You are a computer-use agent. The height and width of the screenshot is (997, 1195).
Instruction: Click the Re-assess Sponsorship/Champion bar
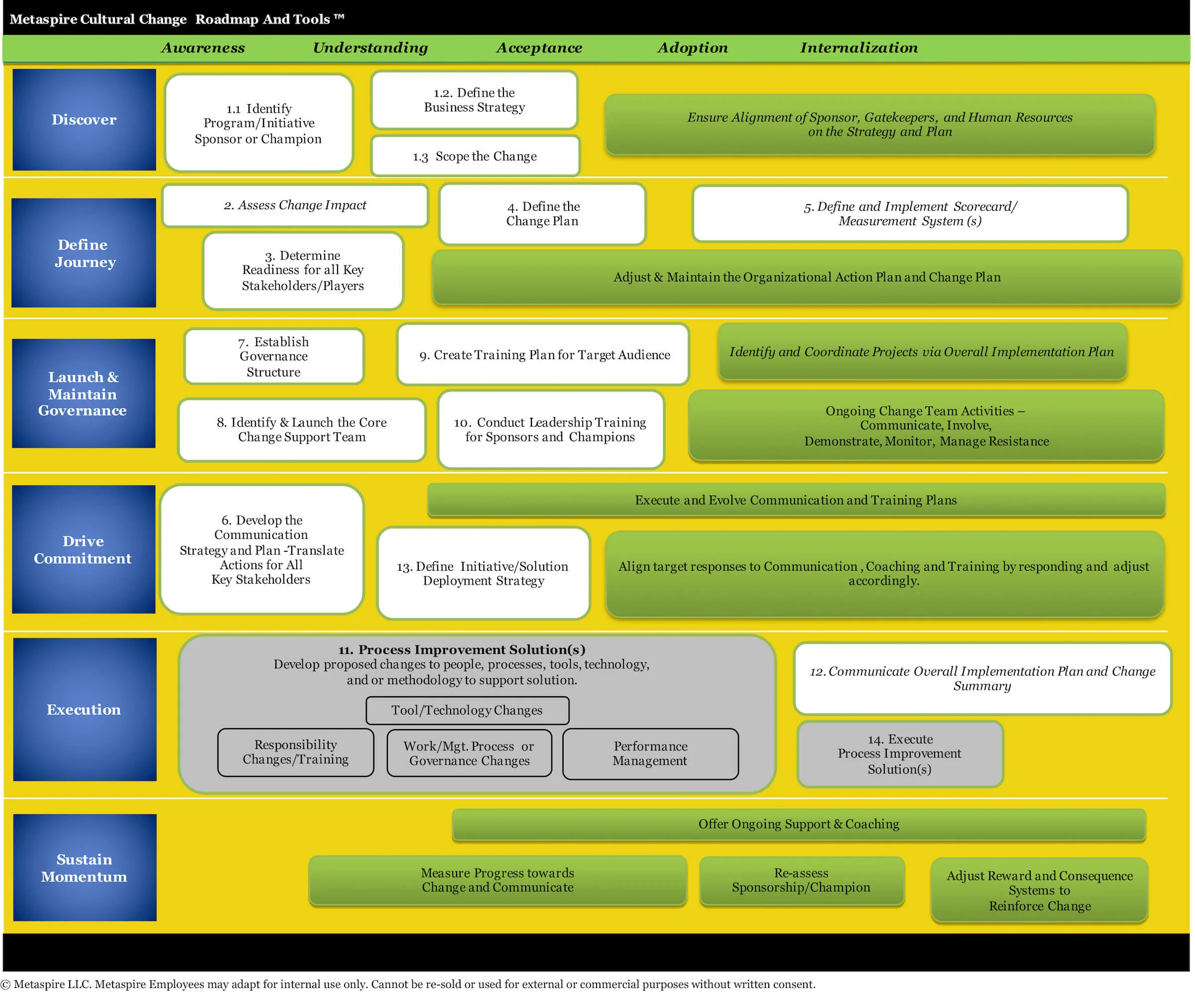point(802,880)
